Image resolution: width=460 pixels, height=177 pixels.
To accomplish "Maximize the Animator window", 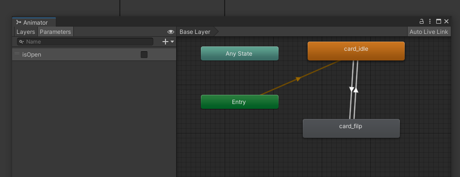I will point(439,21).
